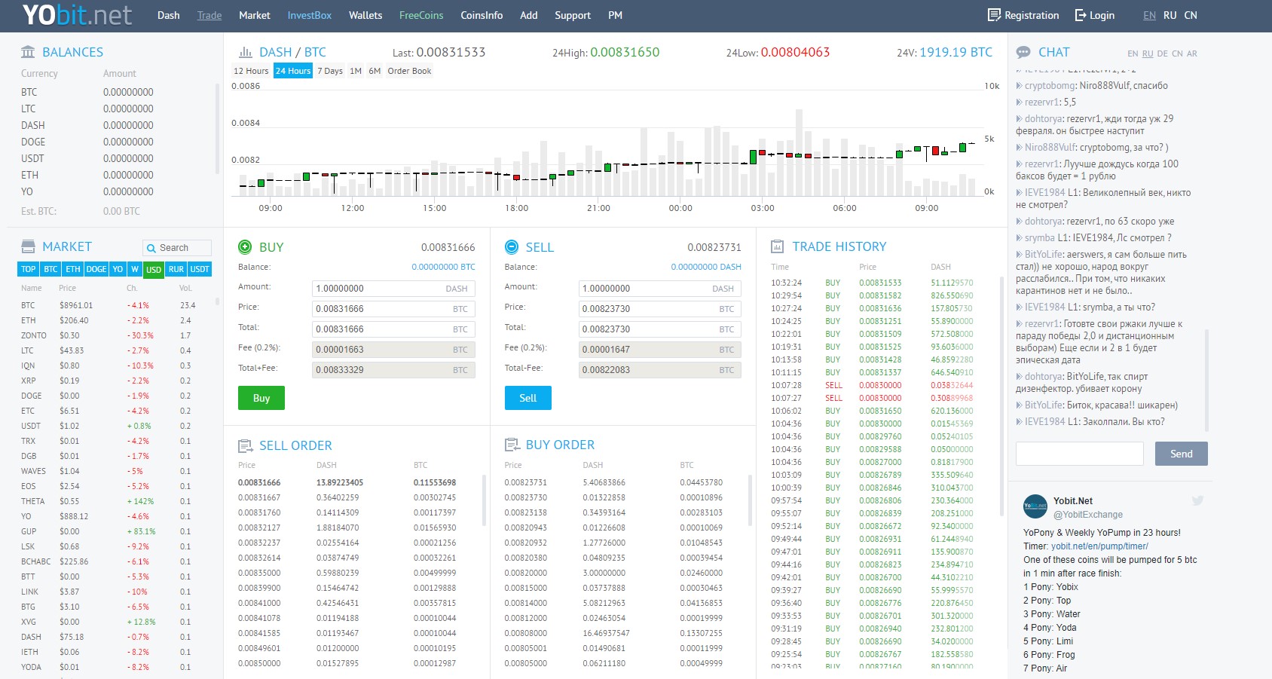This screenshot has height=679, width=1272.
Task: Click the DASH/BTC chart icon
Action: point(245,52)
